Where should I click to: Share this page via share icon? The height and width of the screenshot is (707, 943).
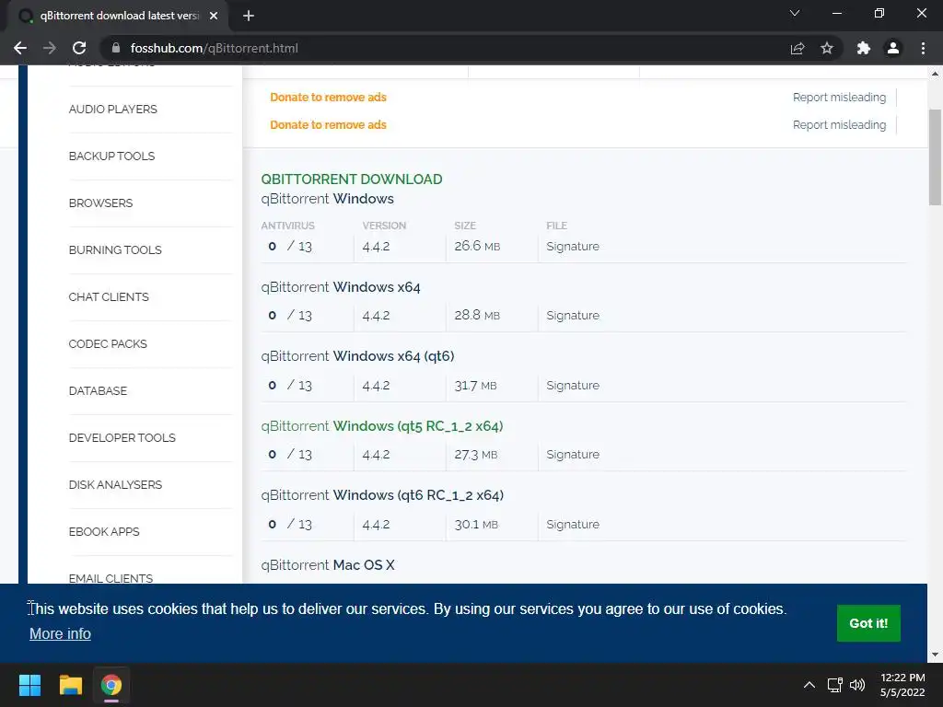point(797,48)
